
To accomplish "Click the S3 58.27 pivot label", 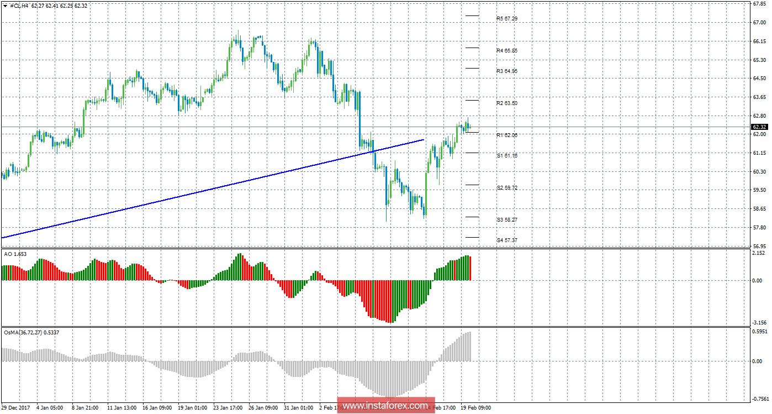I will point(506,220).
